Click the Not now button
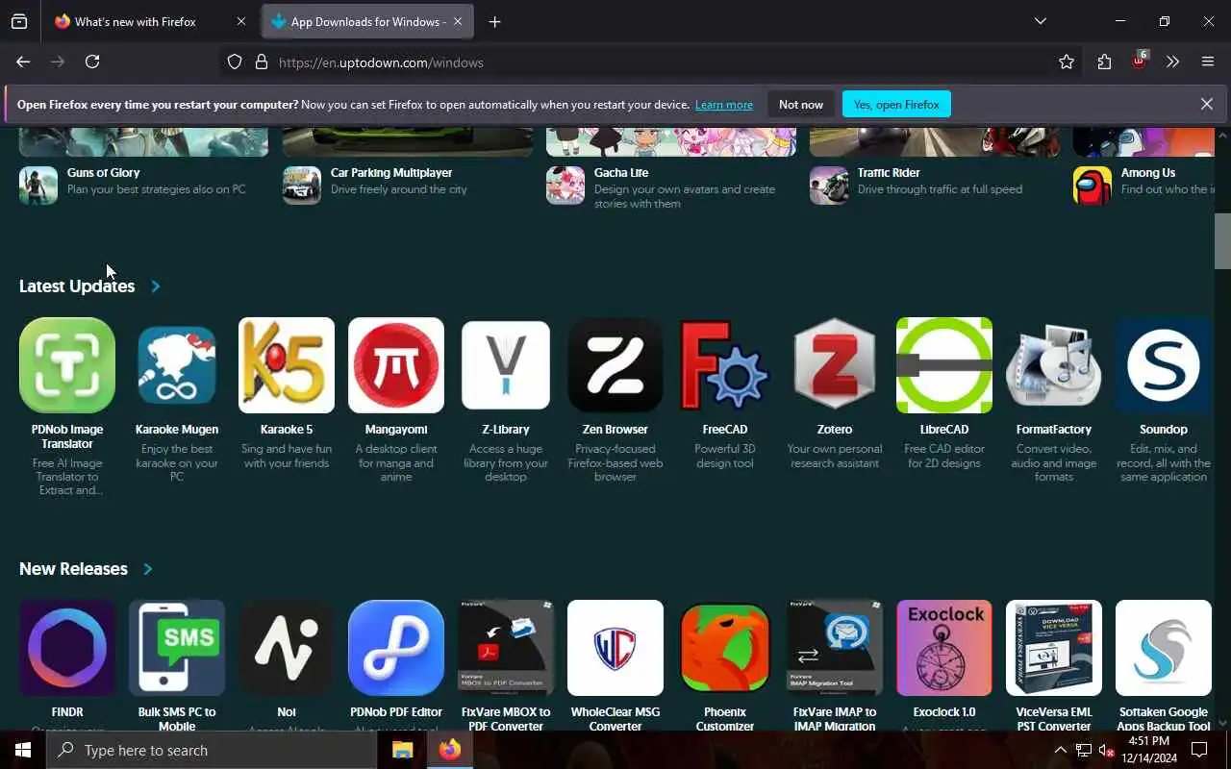 pyautogui.click(x=801, y=104)
